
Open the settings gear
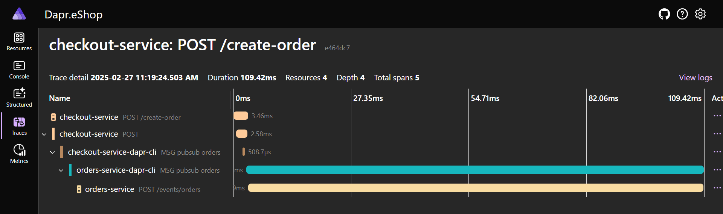click(700, 14)
